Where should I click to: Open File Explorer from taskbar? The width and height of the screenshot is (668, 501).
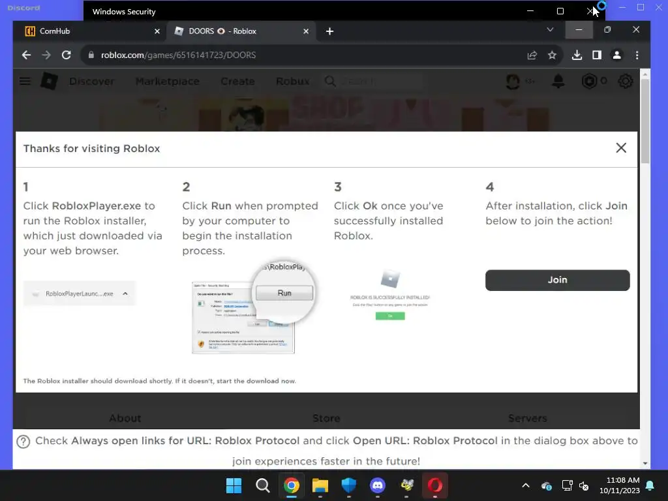(320, 485)
